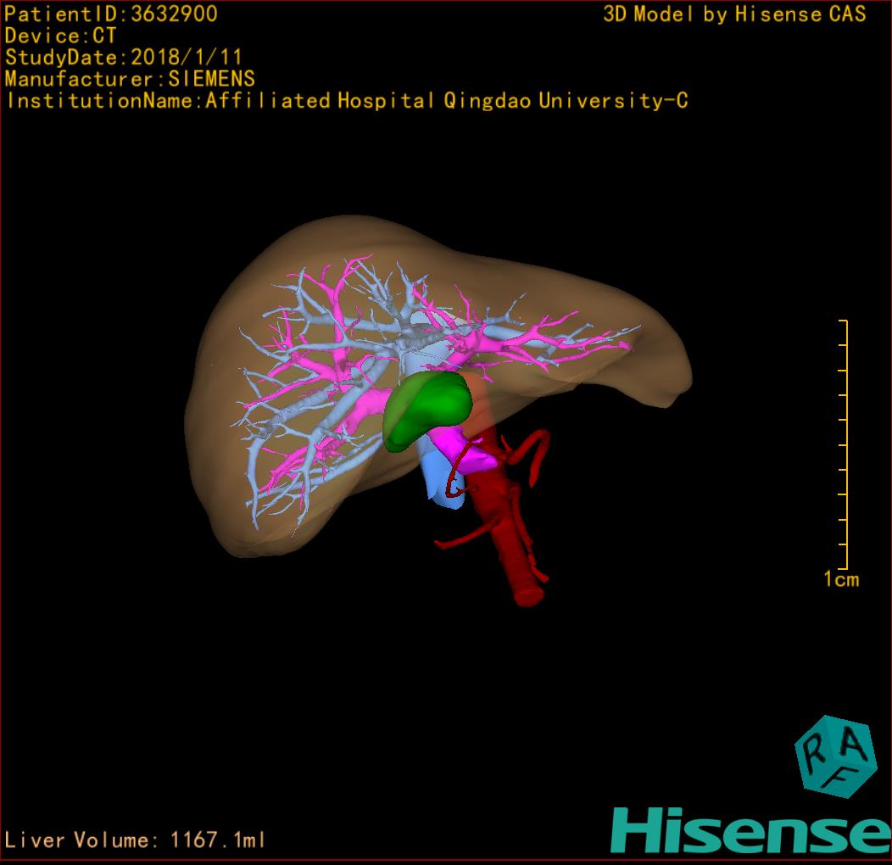Click the RAF orientation cube

(x=834, y=757)
